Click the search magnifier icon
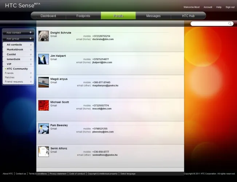 [x=230, y=24]
